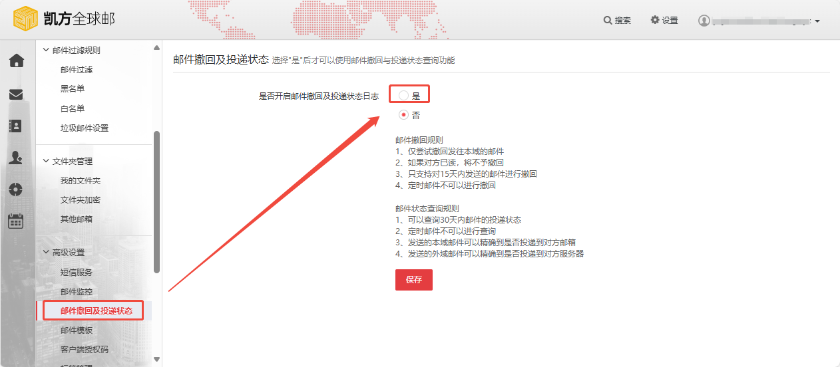Click the 邮件状态查询规则 heading text
840x367 pixels.
click(x=427, y=208)
